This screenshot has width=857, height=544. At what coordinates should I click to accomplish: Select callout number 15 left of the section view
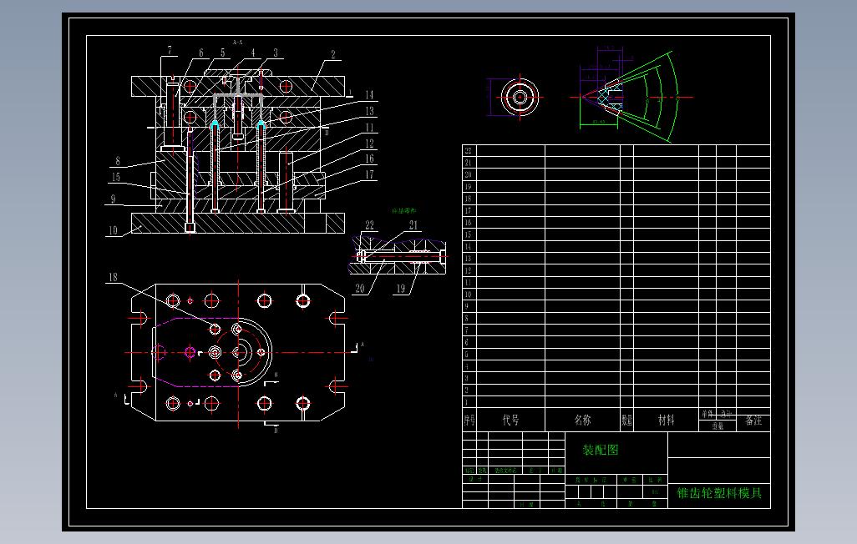click(x=115, y=177)
